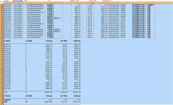Select the 招商银行深圳分行 bank cell
Screen dimensions: 173x105
point(54,18)
